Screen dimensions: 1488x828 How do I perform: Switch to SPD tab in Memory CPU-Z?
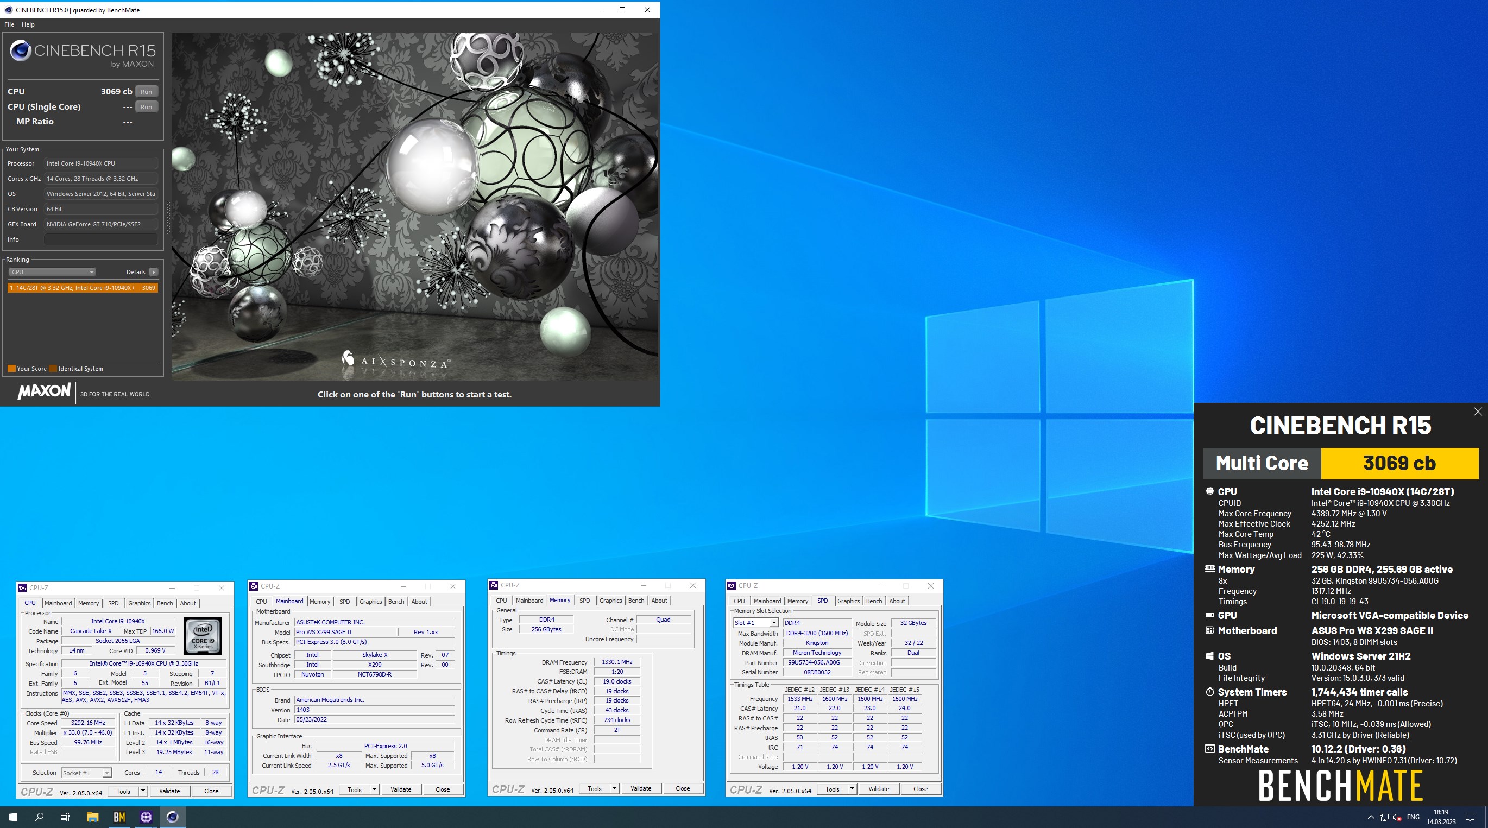[584, 601]
